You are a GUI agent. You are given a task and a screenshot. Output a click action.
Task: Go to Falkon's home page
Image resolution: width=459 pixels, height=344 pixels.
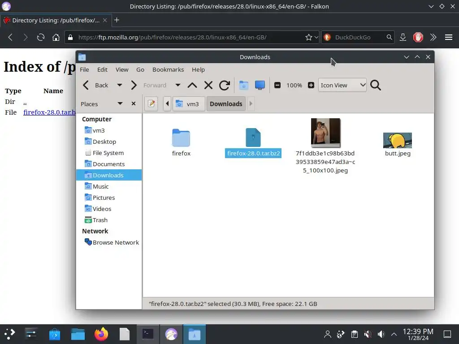(x=56, y=37)
